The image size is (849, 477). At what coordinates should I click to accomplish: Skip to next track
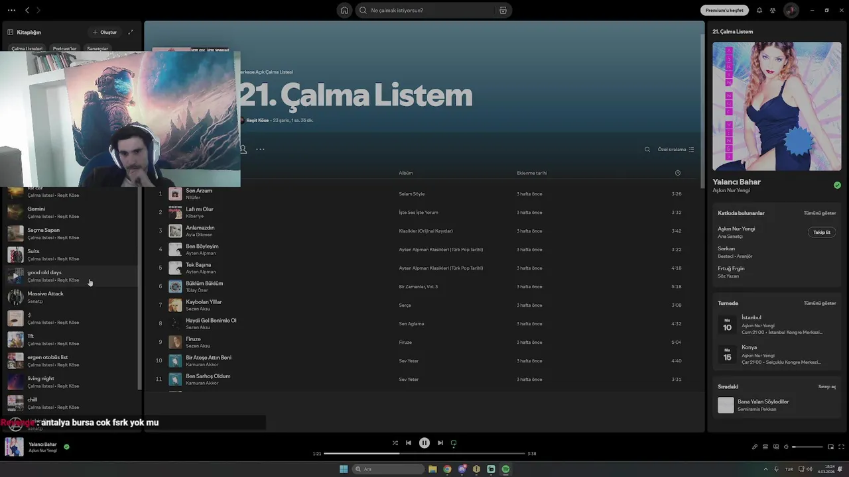click(440, 443)
